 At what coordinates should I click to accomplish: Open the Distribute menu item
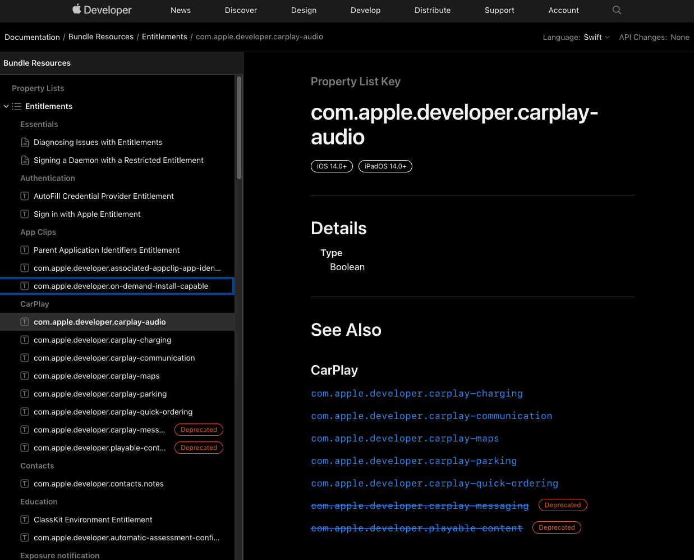(x=433, y=10)
